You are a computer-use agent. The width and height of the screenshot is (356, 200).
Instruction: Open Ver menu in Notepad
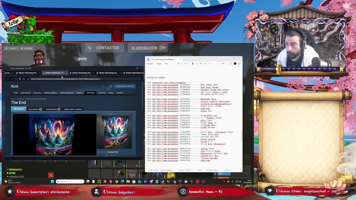pos(166,64)
